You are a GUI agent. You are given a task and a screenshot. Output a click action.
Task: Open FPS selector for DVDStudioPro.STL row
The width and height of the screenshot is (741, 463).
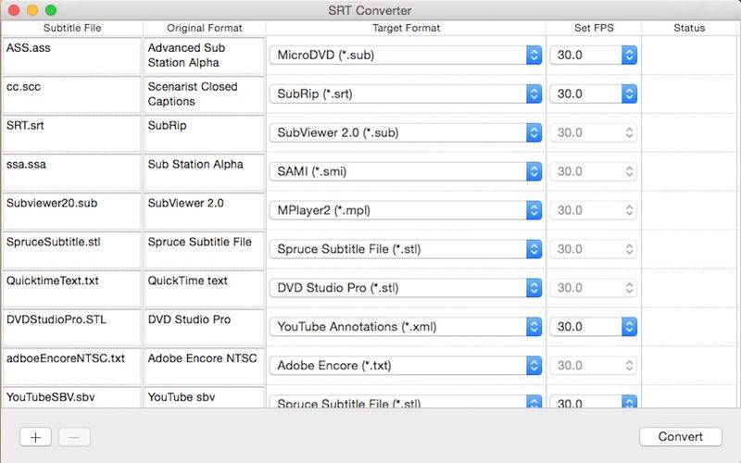click(x=593, y=327)
